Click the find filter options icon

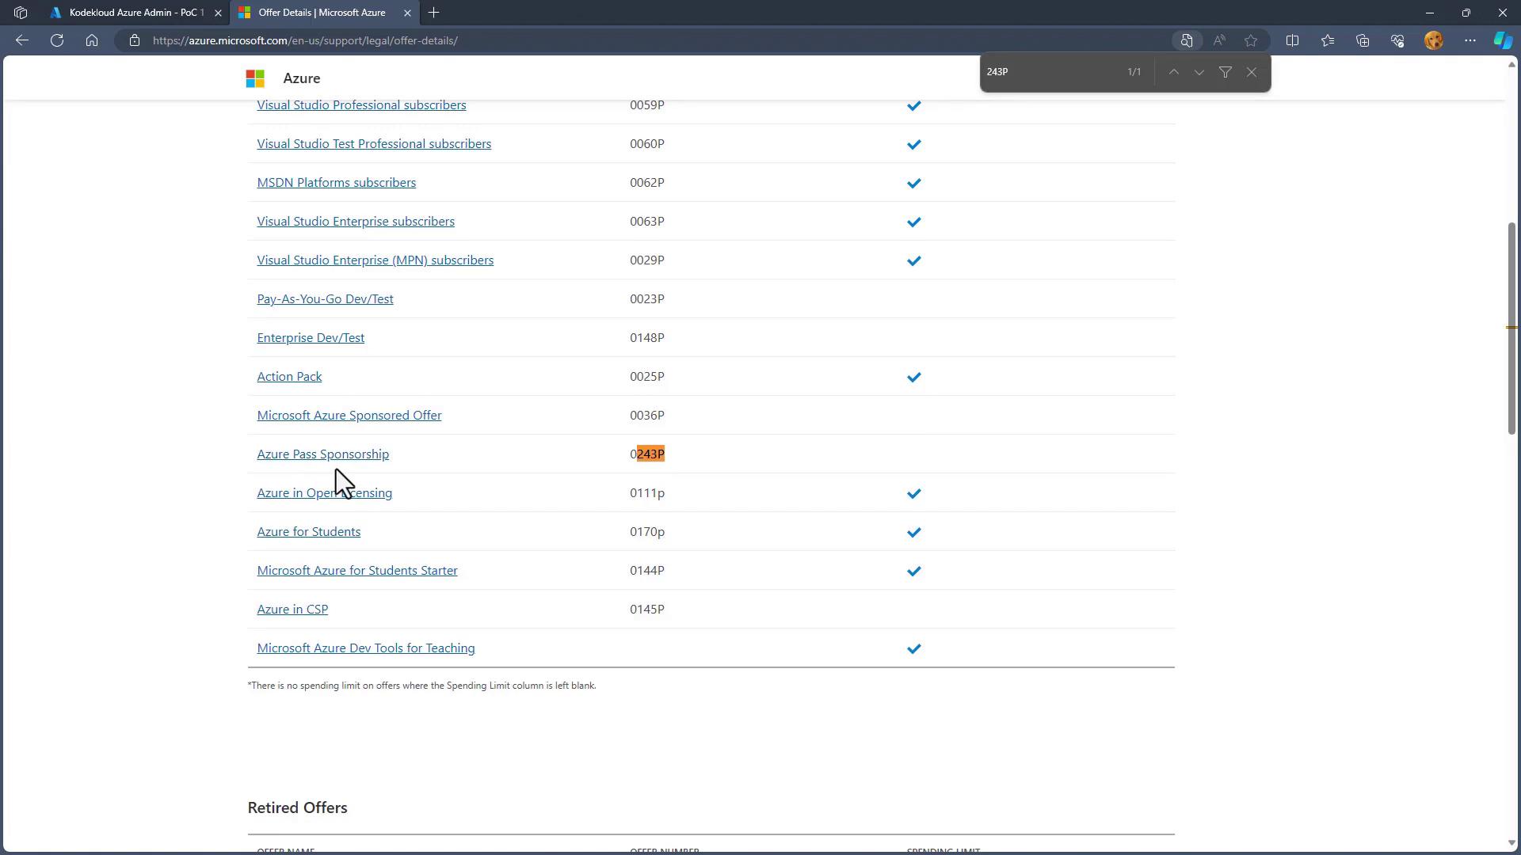click(x=1226, y=72)
